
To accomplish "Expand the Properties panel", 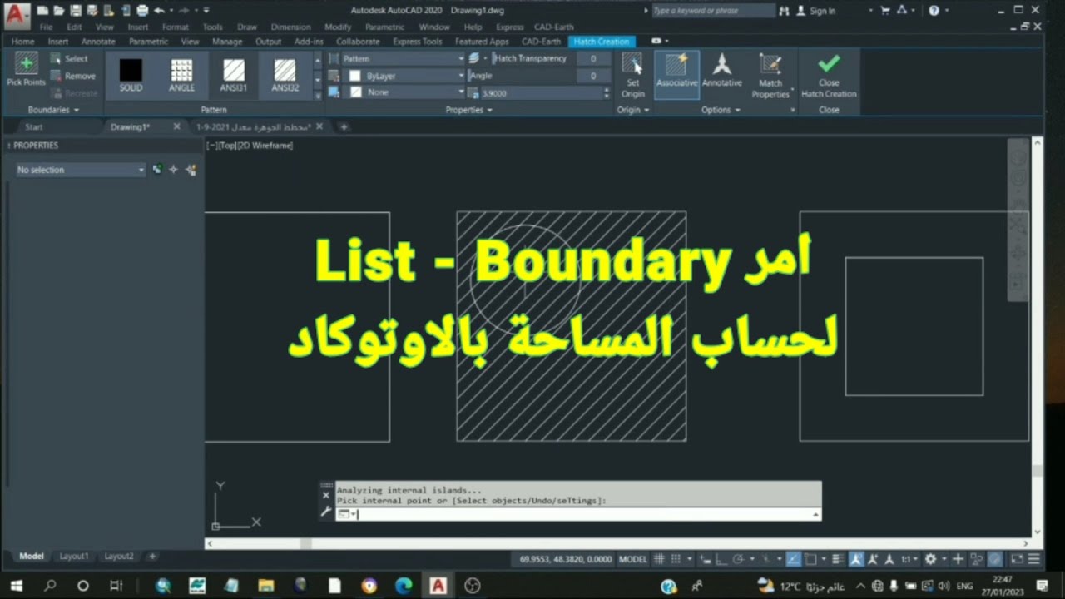I will 468,110.
